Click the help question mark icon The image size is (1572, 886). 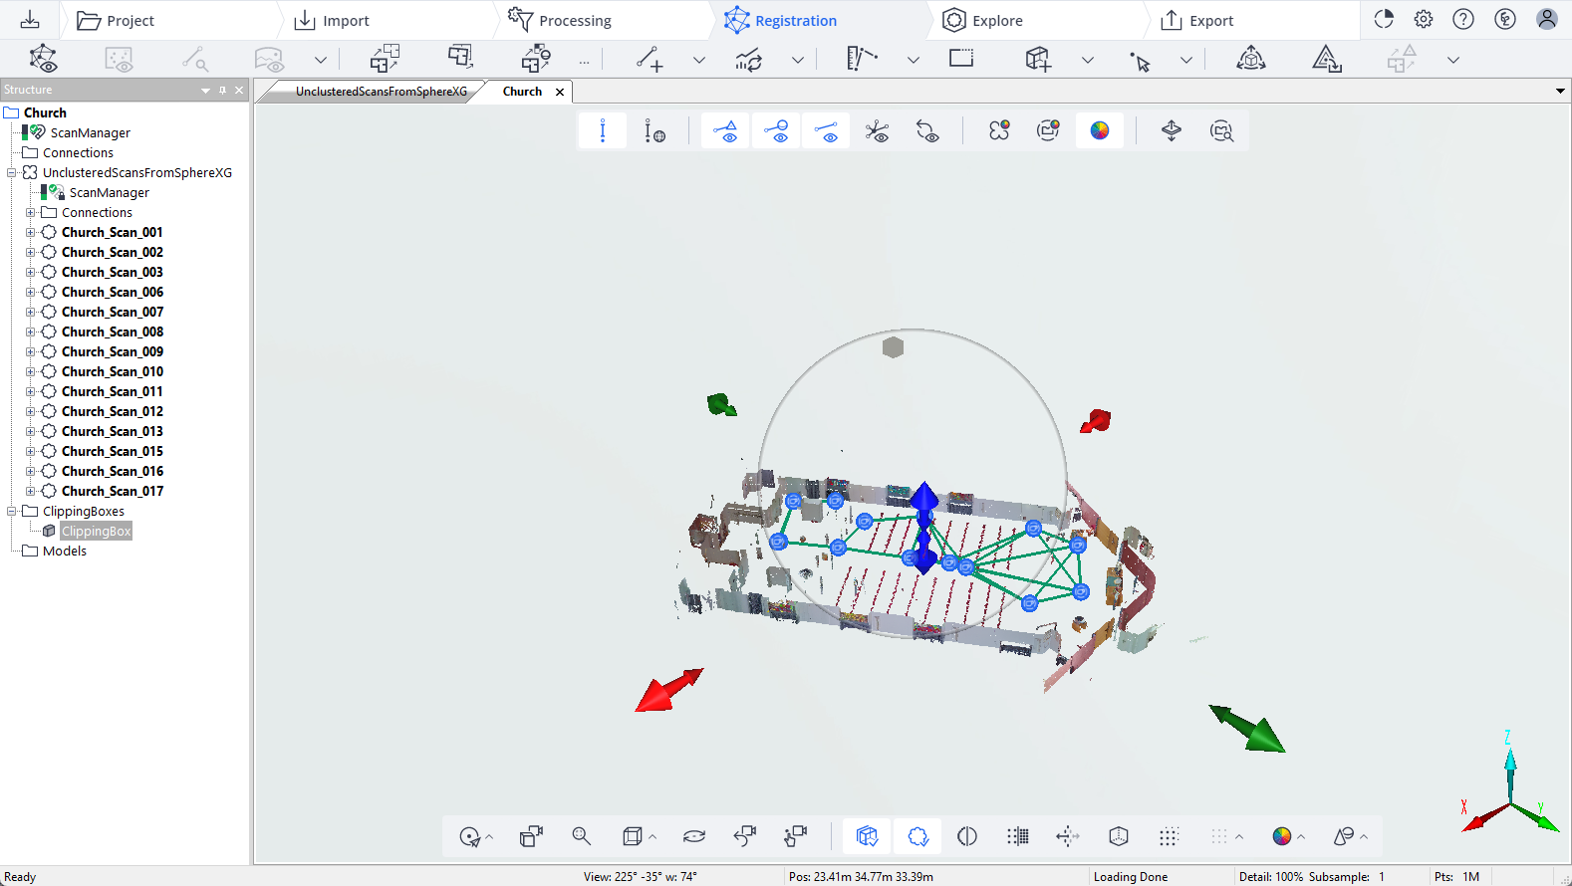tap(1463, 19)
